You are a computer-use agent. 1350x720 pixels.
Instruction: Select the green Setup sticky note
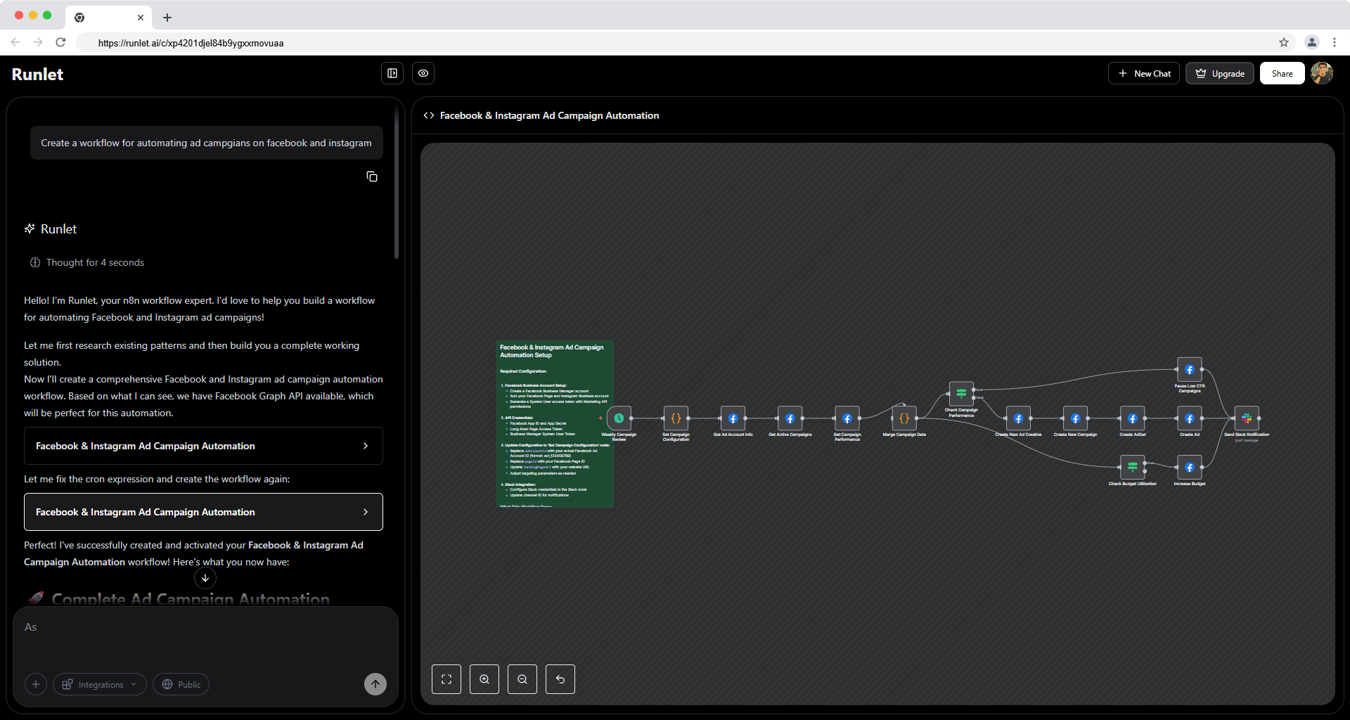tap(555, 424)
